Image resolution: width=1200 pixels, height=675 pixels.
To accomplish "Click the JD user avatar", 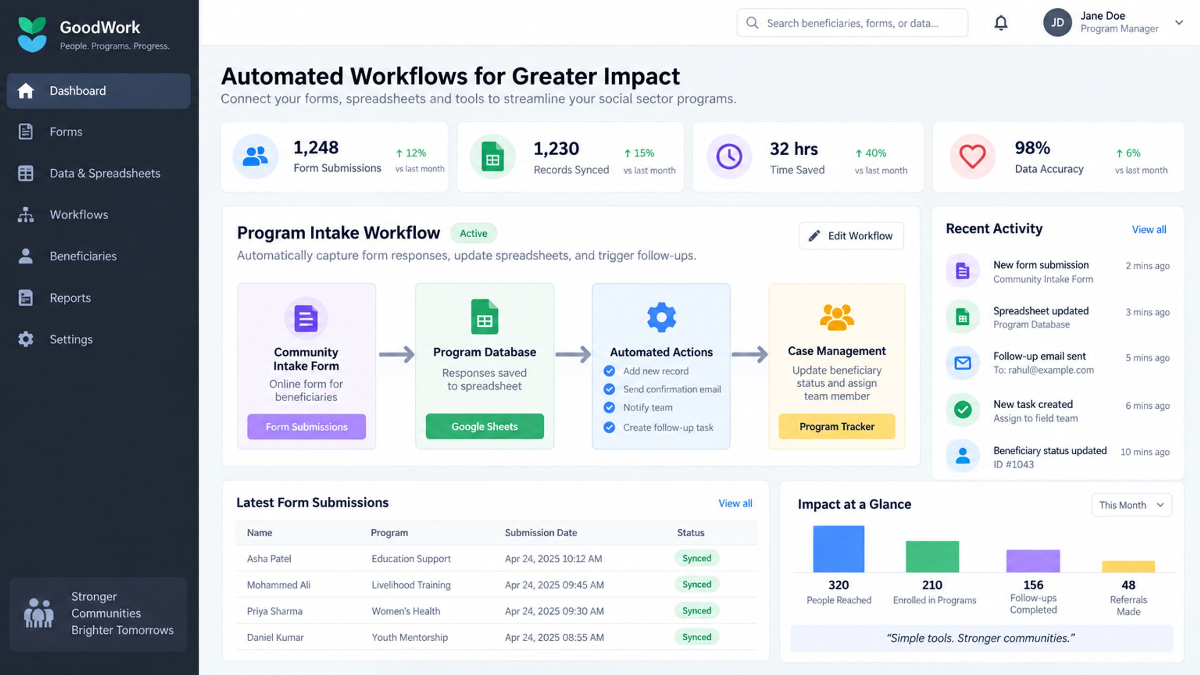I will tap(1057, 22).
